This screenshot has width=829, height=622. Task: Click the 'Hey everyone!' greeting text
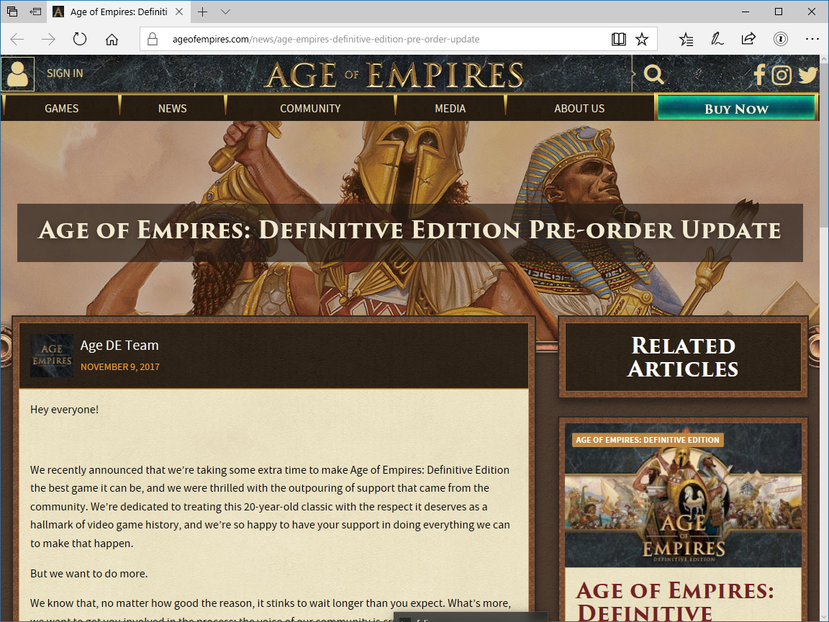(65, 410)
